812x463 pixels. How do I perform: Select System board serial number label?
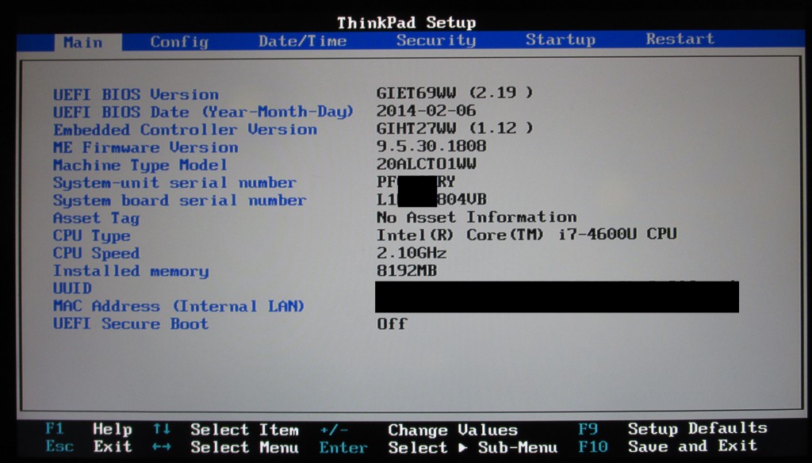tap(179, 201)
